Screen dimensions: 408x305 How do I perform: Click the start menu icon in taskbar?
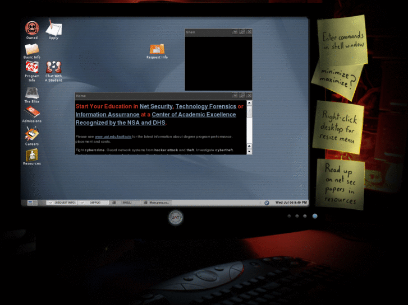(x=33, y=203)
